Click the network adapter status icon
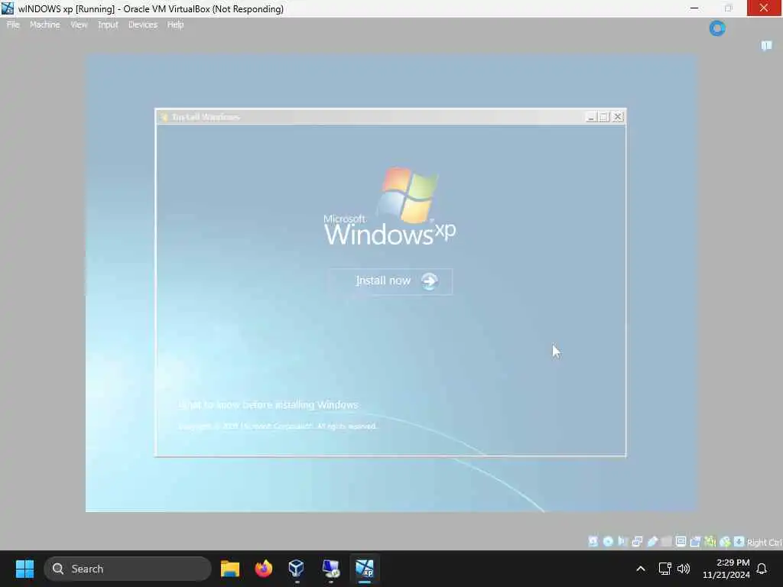783x587 pixels. point(637,542)
